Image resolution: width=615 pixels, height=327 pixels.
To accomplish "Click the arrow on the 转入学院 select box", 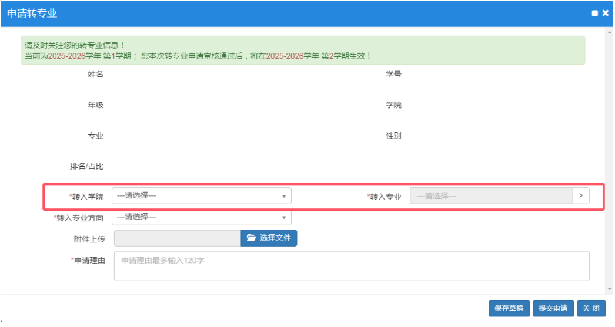I will (x=284, y=196).
